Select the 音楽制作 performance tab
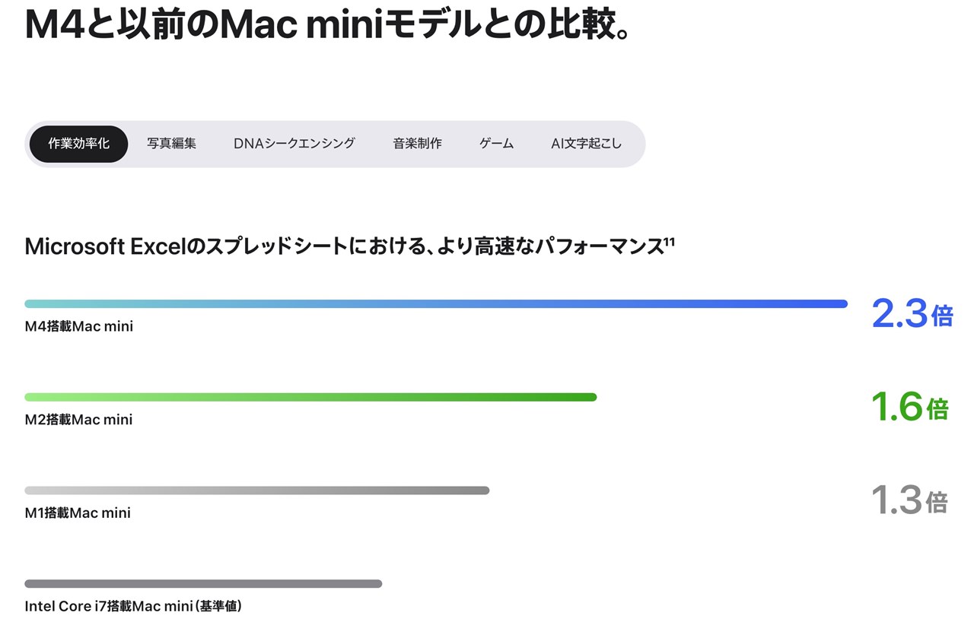Viewport: 974px width, 638px height. pyautogui.click(x=418, y=143)
